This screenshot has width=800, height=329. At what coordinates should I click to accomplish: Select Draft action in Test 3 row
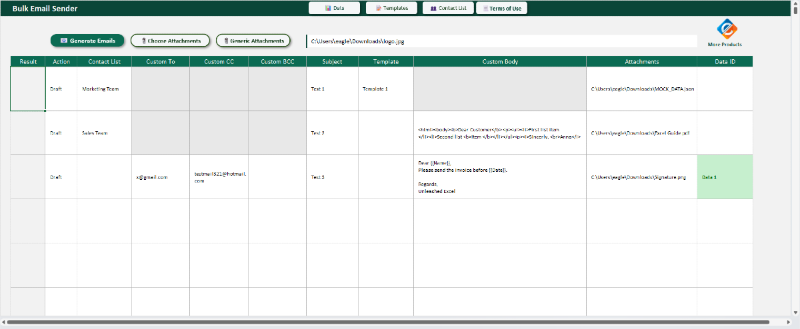click(61, 177)
